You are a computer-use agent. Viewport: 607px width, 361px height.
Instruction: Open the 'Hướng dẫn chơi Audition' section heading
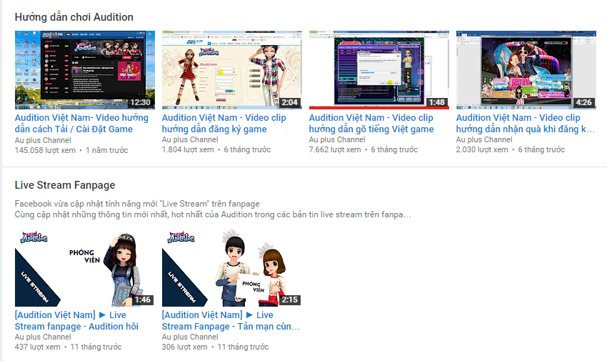[x=74, y=17]
